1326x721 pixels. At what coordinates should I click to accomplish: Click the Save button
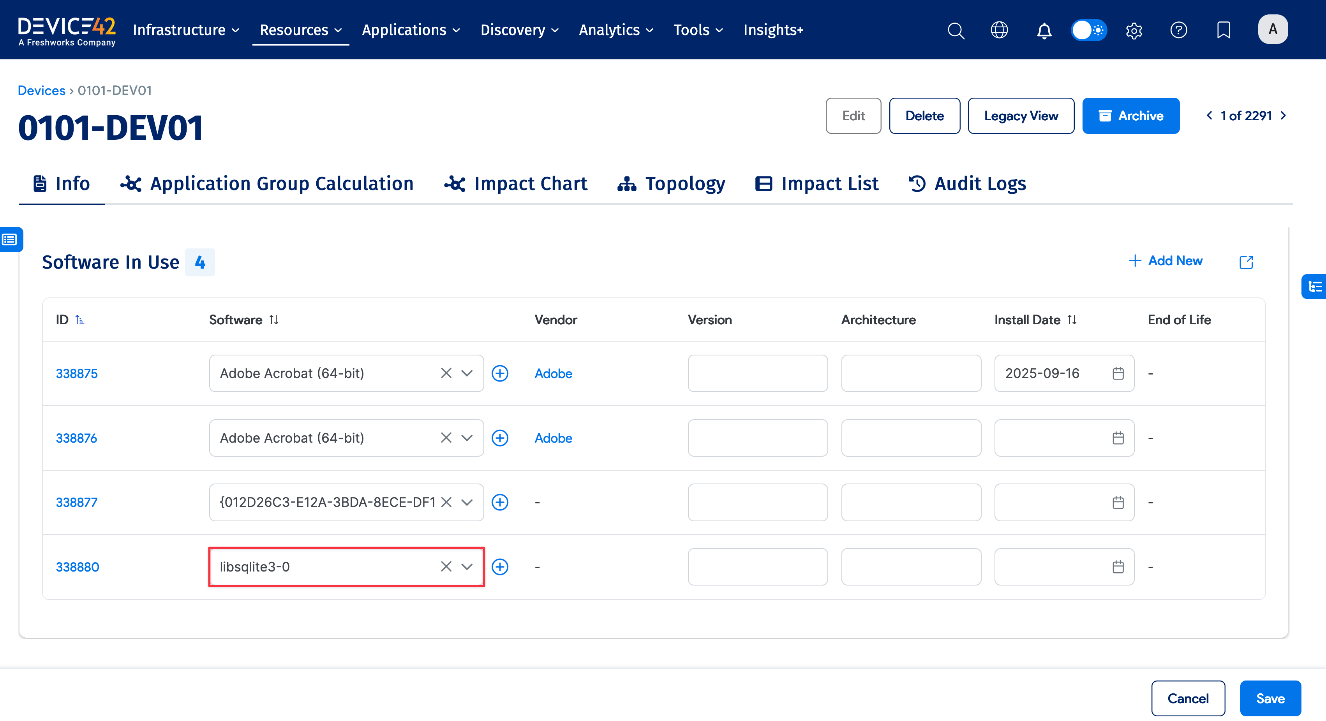point(1270,698)
